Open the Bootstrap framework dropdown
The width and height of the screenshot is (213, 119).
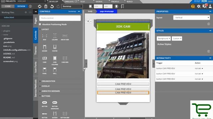tap(72, 6)
